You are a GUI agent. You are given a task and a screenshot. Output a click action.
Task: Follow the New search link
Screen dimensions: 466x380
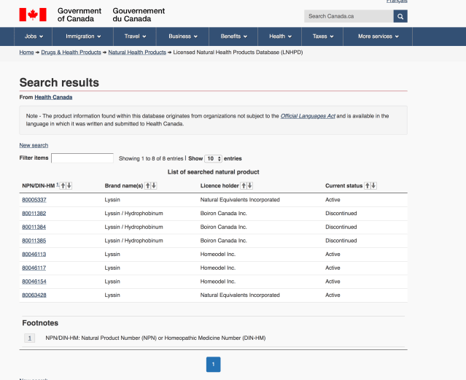pos(34,145)
